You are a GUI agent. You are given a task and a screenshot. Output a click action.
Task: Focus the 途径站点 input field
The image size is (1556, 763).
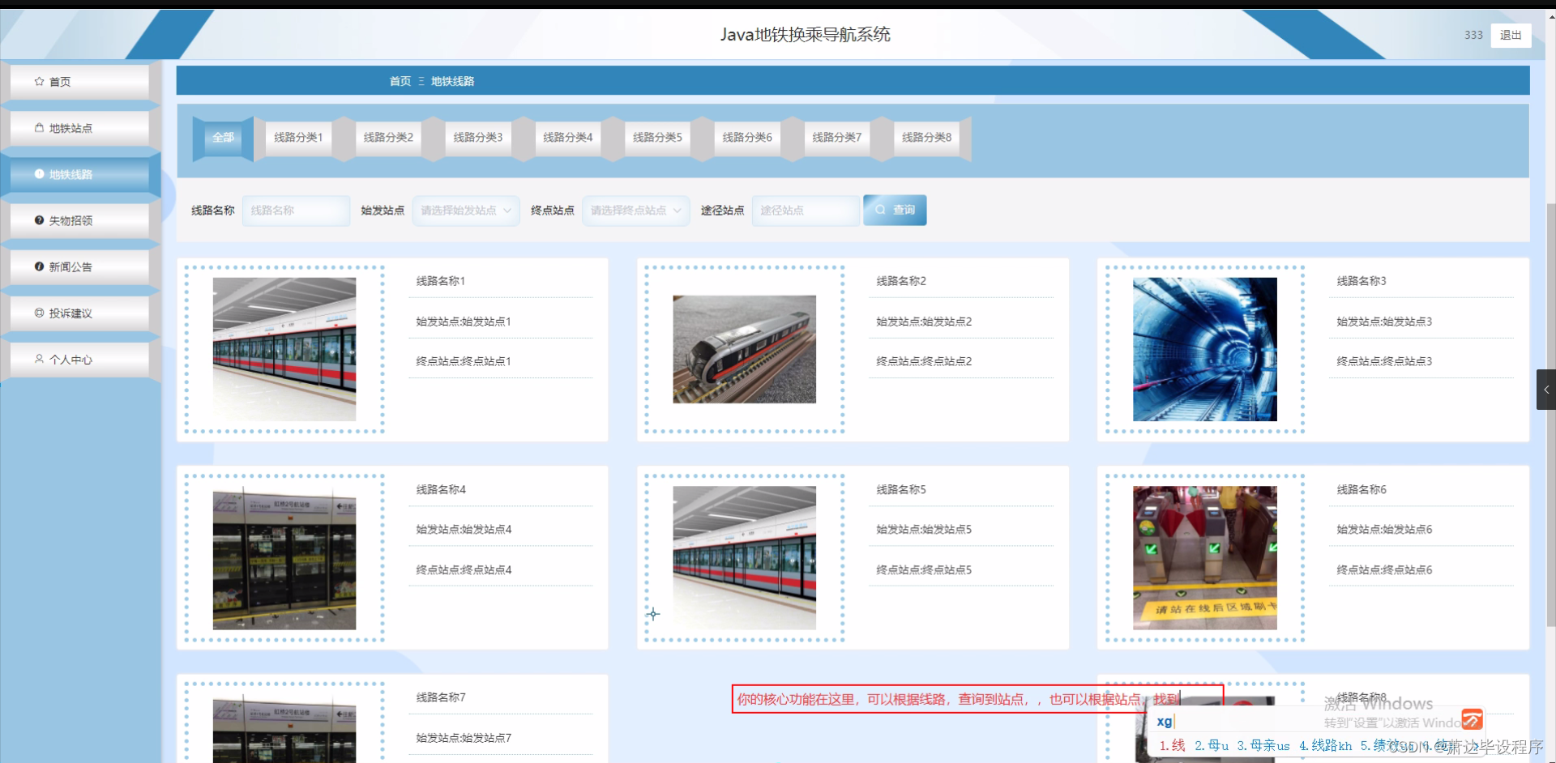click(x=806, y=211)
